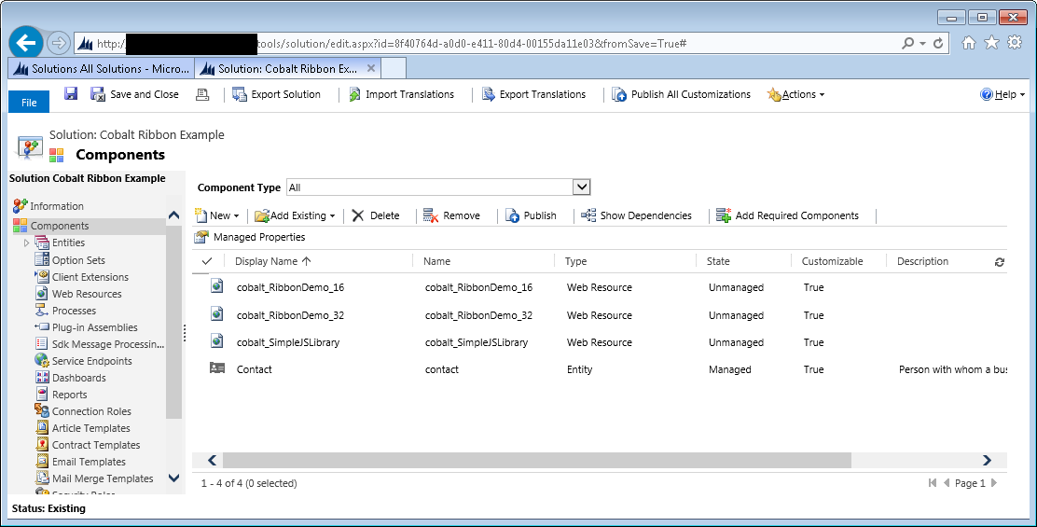Click the Save disk icon in toolbar

71,94
